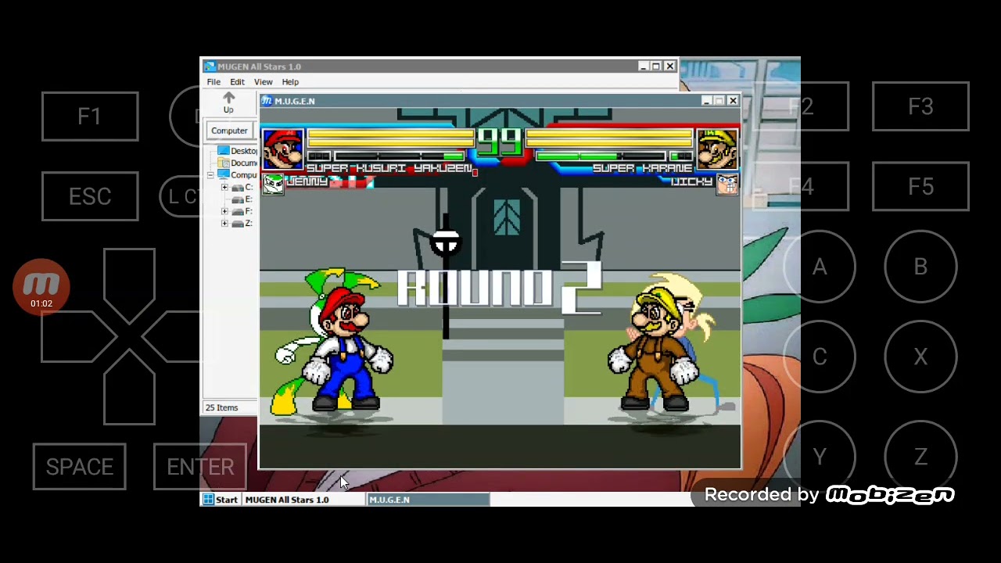The image size is (1001, 563).
Task: Open the Help menu
Action: [290, 82]
